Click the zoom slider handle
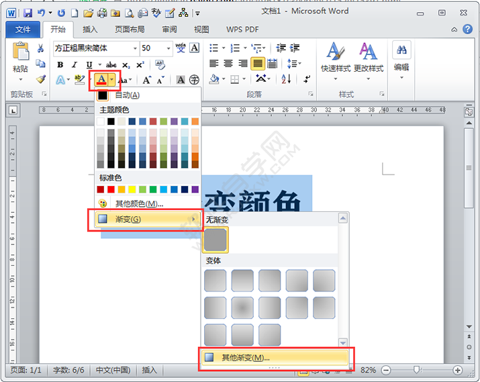This screenshot has width=480, height=382. (x=416, y=370)
